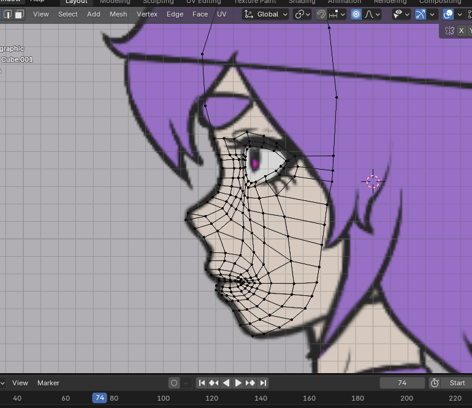The image size is (472, 408).
Task: Click the Start frame field
Action: [x=457, y=383]
